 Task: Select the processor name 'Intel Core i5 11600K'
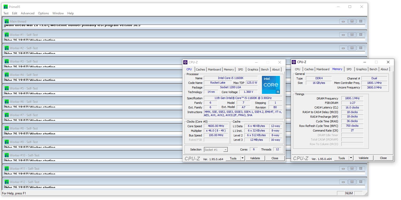pos(231,78)
